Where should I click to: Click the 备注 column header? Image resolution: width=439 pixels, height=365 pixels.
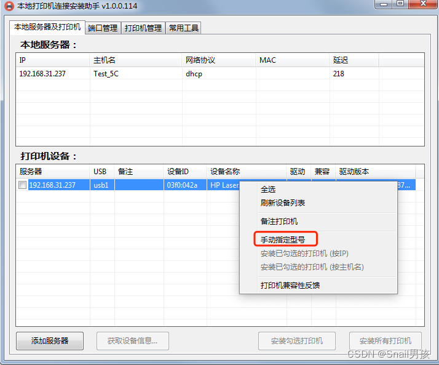click(139, 172)
